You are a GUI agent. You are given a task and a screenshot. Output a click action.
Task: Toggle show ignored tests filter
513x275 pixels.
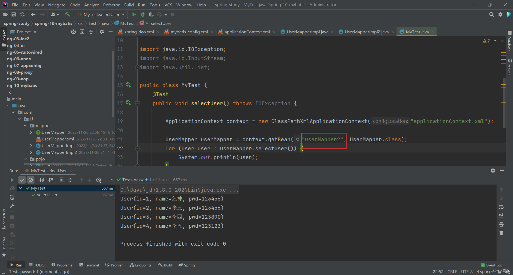tap(31, 180)
